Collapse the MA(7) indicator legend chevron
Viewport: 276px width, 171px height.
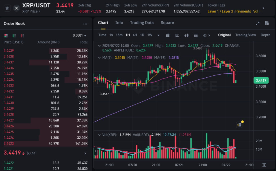[99, 58]
